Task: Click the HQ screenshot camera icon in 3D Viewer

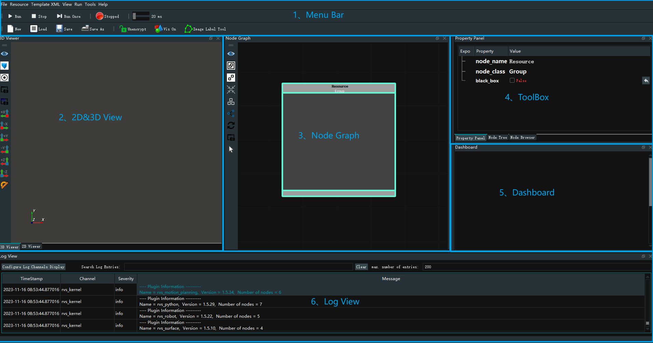Action: point(4,101)
